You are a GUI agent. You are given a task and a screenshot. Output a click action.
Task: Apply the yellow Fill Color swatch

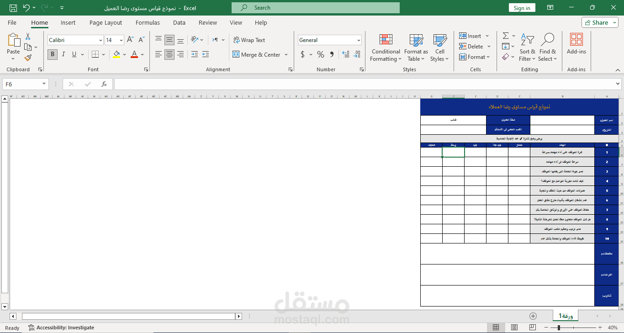point(116,54)
